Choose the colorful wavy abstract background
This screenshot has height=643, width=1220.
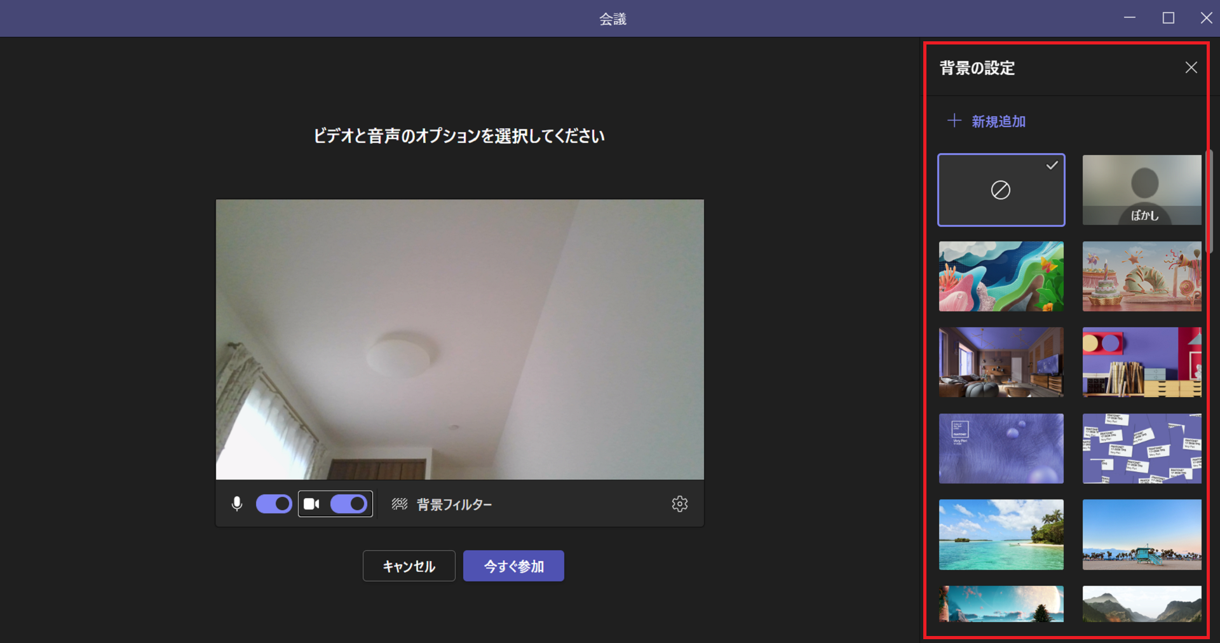tap(1001, 276)
